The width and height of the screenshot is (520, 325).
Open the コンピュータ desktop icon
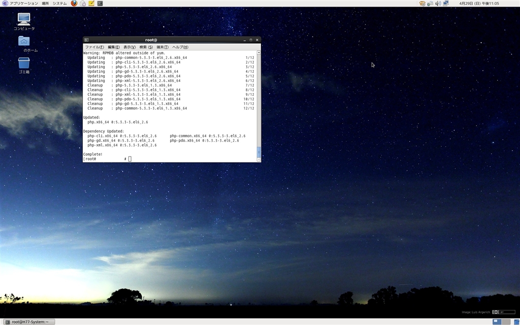point(24,19)
